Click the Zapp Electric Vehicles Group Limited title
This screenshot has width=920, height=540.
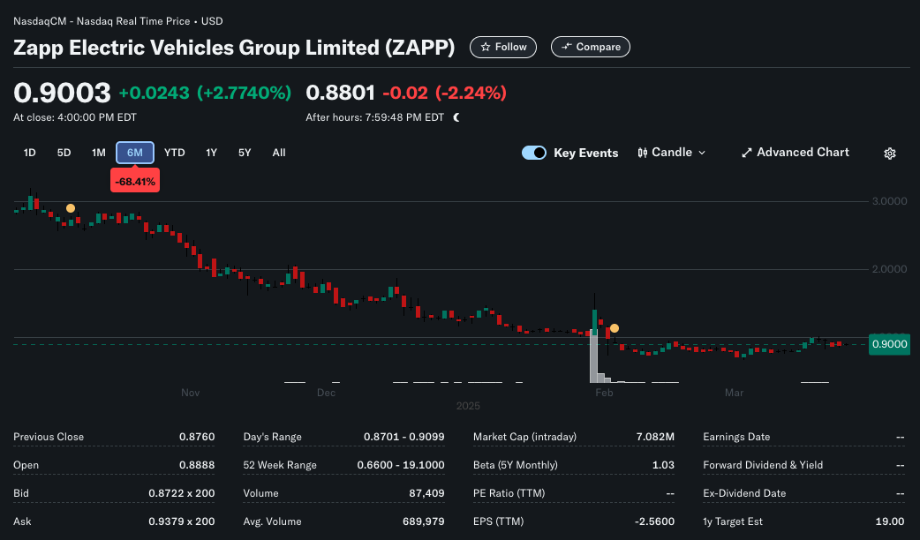click(x=234, y=48)
